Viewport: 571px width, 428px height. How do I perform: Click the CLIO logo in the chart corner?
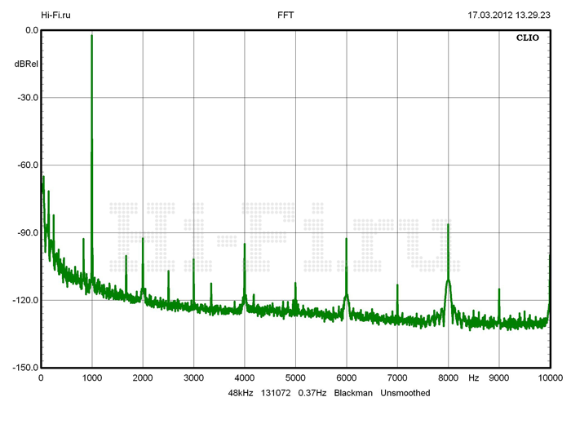pos(527,38)
